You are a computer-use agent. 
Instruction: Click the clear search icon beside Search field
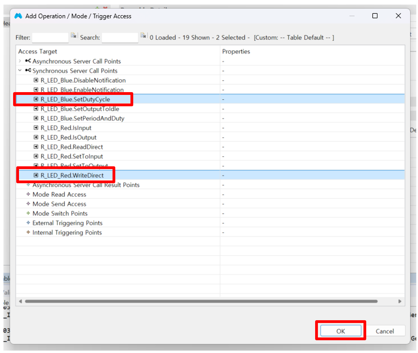[143, 36]
